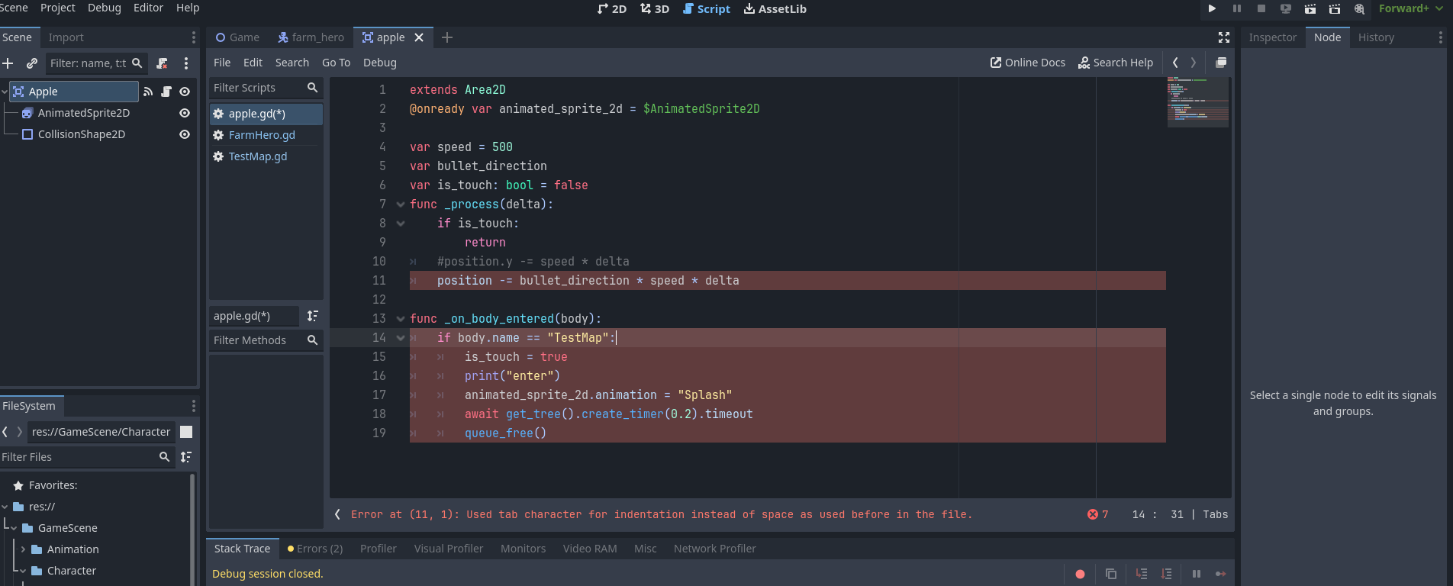Click the Step Over debugger icon
The width and height of the screenshot is (1453, 586).
[x=1167, y=574]
